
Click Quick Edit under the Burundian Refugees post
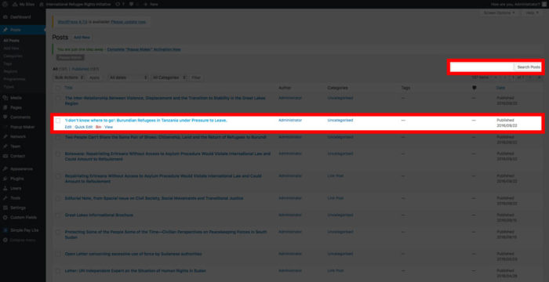84,127
